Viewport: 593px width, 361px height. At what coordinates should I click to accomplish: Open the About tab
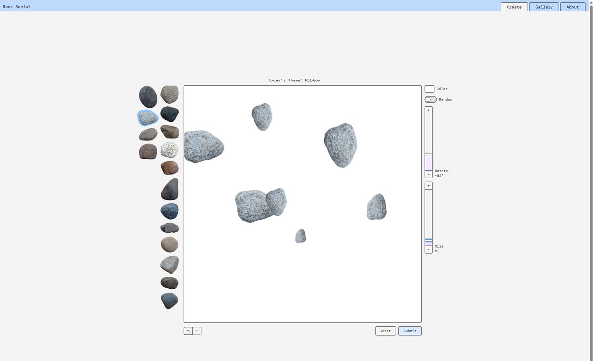click(573, 7)
